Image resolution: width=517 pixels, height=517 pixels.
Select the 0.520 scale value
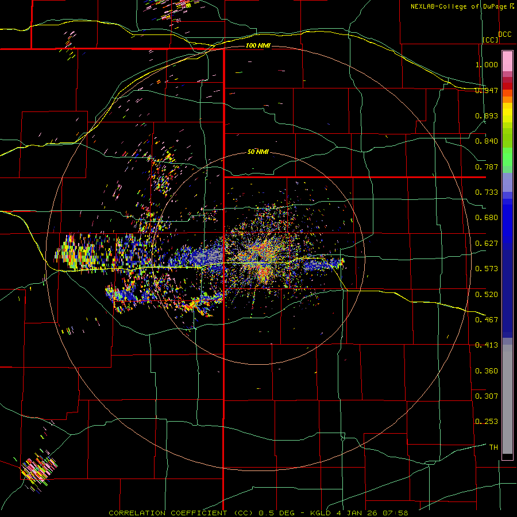487,295
